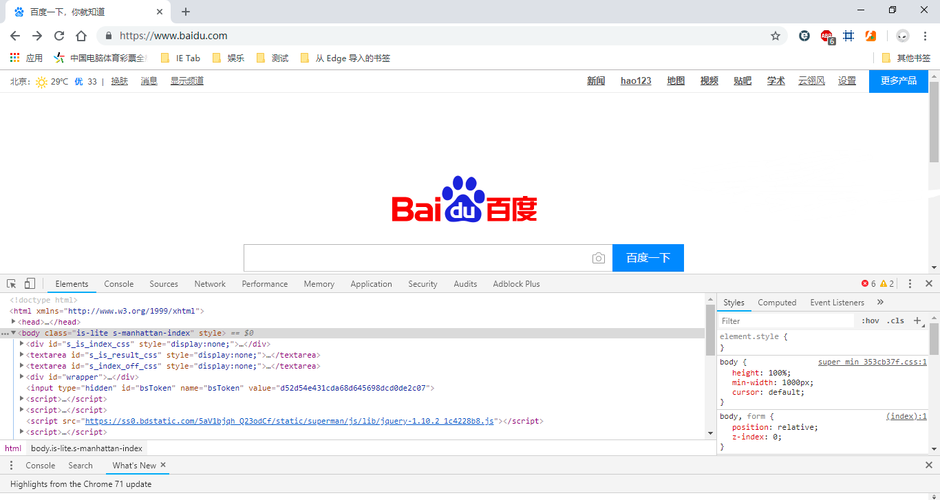The image size is (940, 500).
Task: Click the blue selection-frame extension icon
Action: click(x=849, y=36)
